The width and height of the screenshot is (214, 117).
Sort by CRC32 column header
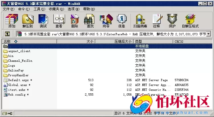[x=193, y=41]
